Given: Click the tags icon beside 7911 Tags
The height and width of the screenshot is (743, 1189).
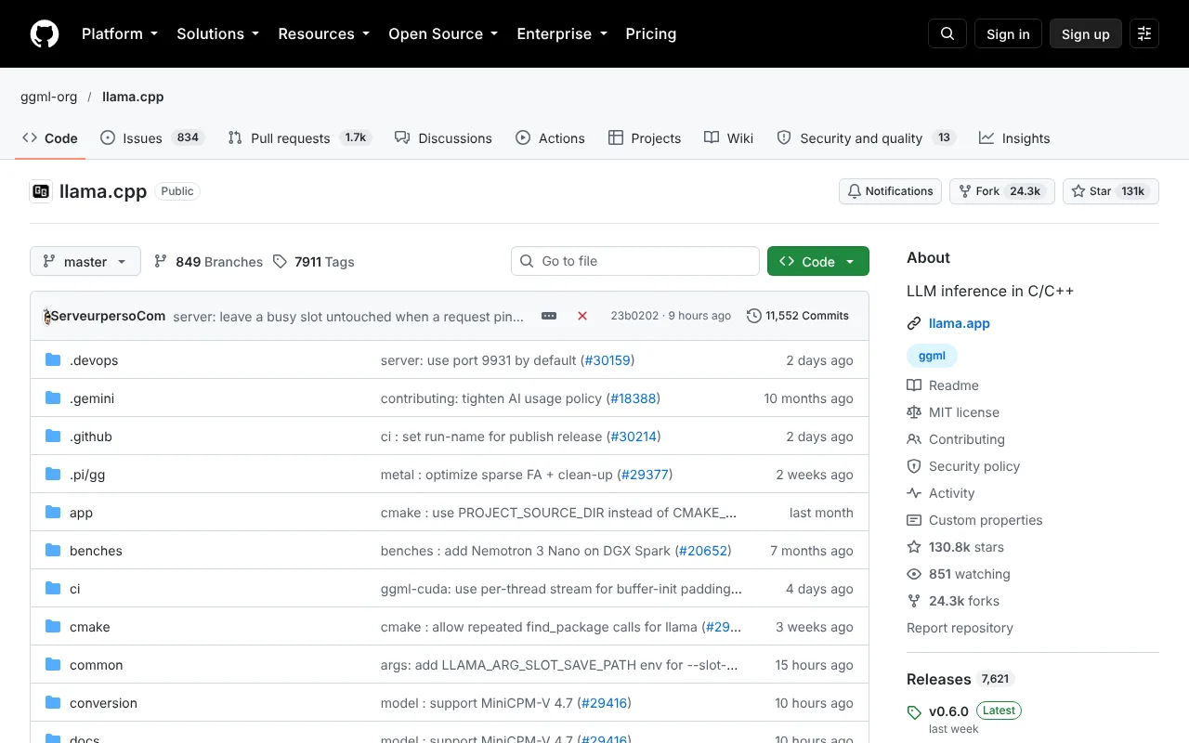Looking at the screenshot, I should point(280,261).
